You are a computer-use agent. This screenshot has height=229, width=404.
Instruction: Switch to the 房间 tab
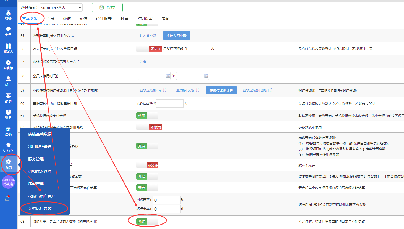coord(165,19)
